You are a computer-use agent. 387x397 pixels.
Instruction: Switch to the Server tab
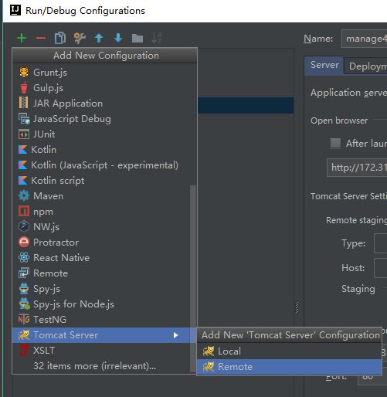[x=324, y=65]
